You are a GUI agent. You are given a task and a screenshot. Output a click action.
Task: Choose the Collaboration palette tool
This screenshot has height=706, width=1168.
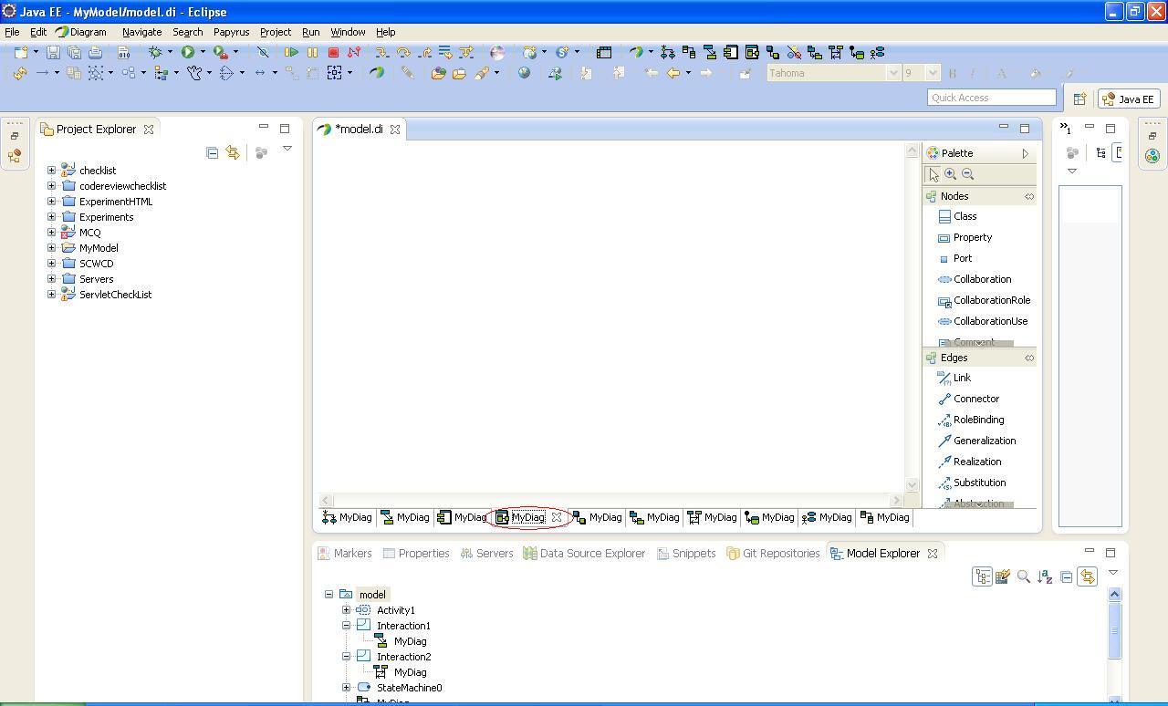coord(974,279)
